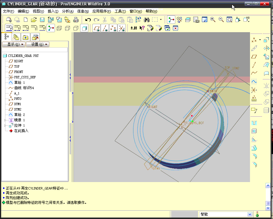Image resolution: width=273 pixels, height=219 pixels.
Task: Refit the model to the screen
Action: [229, 20]
